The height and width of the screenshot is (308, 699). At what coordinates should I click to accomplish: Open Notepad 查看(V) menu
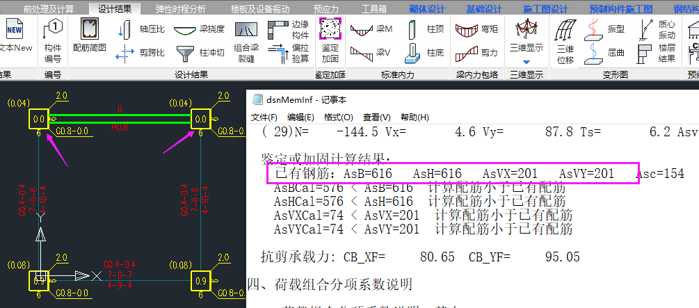377,117
